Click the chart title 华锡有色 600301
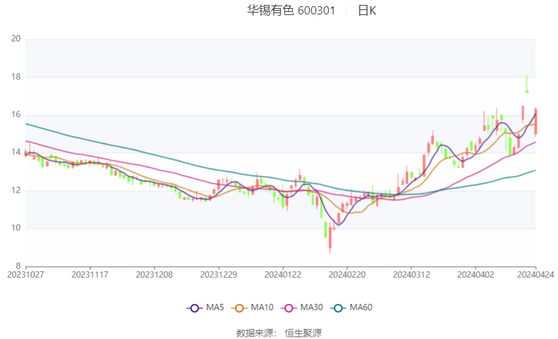The height and width of the screenshot is (339, 558). click(291, 11)
